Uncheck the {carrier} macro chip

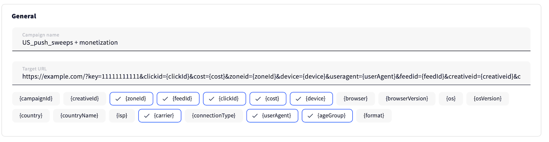coord(160,116)
